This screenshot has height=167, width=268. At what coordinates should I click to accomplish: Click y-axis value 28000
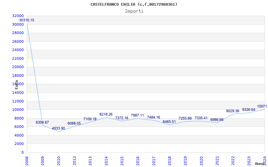tap(18, 33)
